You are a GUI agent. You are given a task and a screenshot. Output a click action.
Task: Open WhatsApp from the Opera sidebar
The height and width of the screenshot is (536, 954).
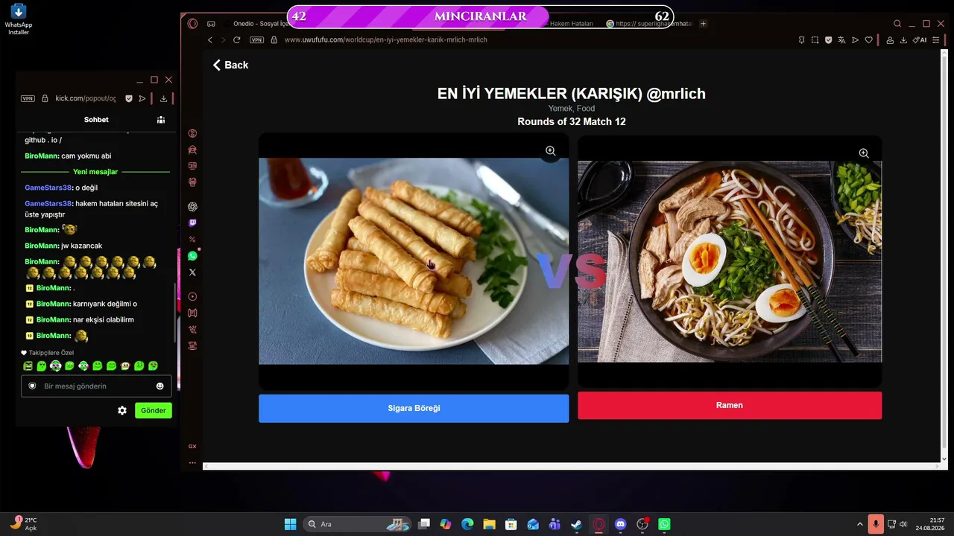192,255
